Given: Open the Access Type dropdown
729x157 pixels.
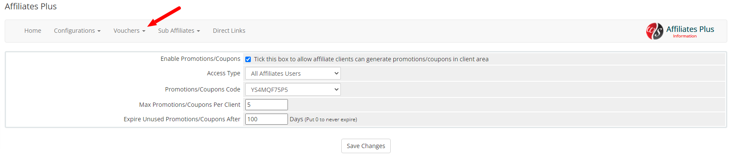Looking at the screenshot, I should [293, 73].
